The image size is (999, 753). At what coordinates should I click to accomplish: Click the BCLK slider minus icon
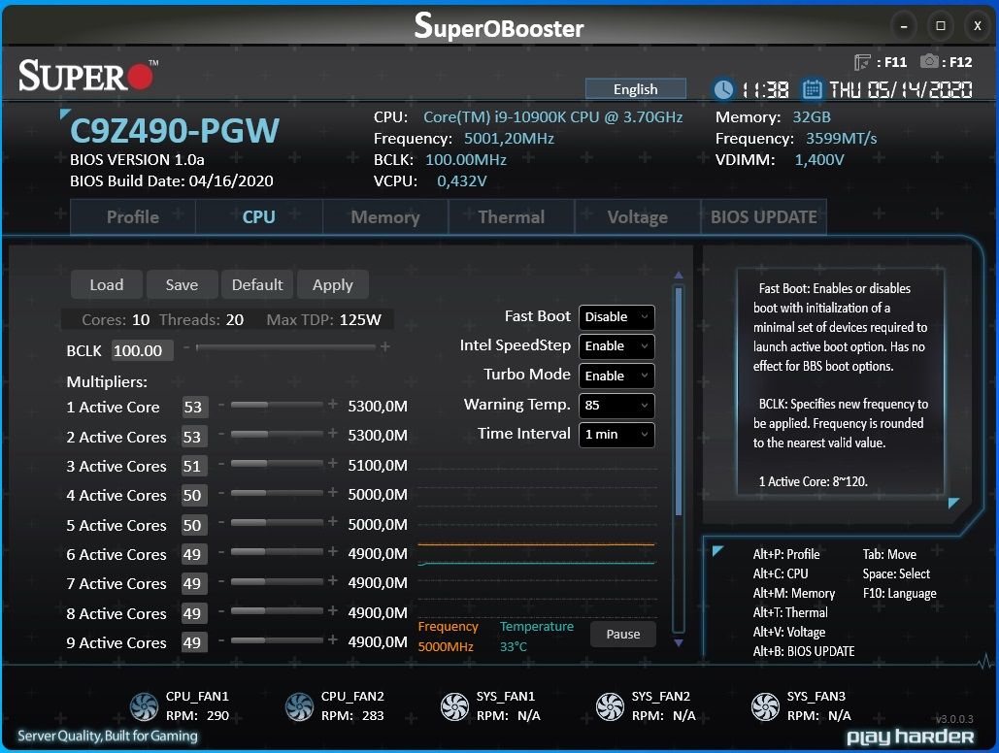(186, 347)
